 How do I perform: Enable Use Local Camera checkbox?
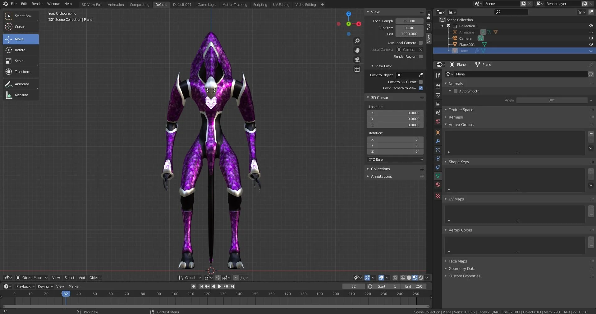pyautogui.click(x=421, y=43)
